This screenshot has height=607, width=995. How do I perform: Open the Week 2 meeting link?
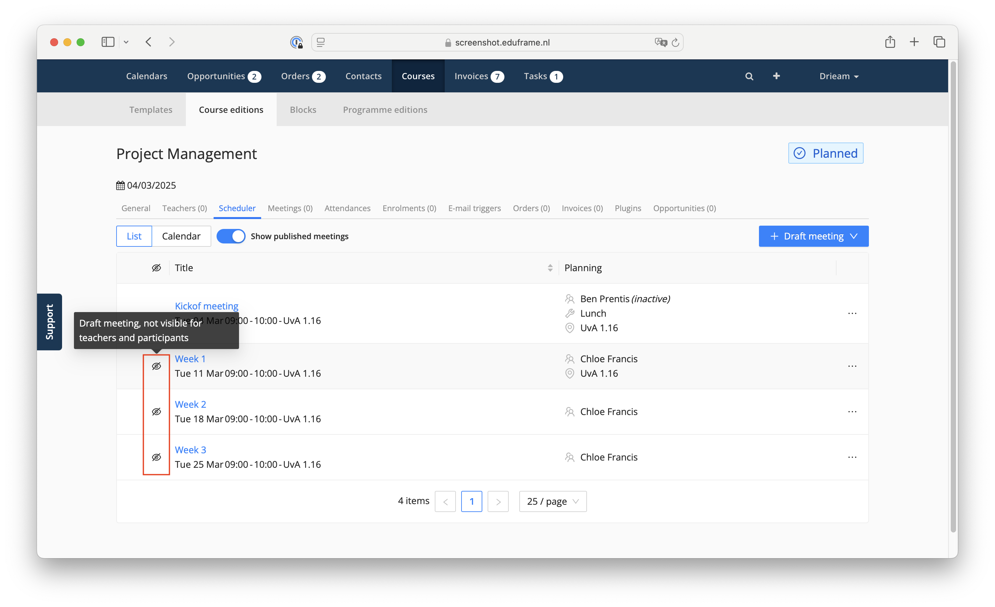tap(190, 404)
